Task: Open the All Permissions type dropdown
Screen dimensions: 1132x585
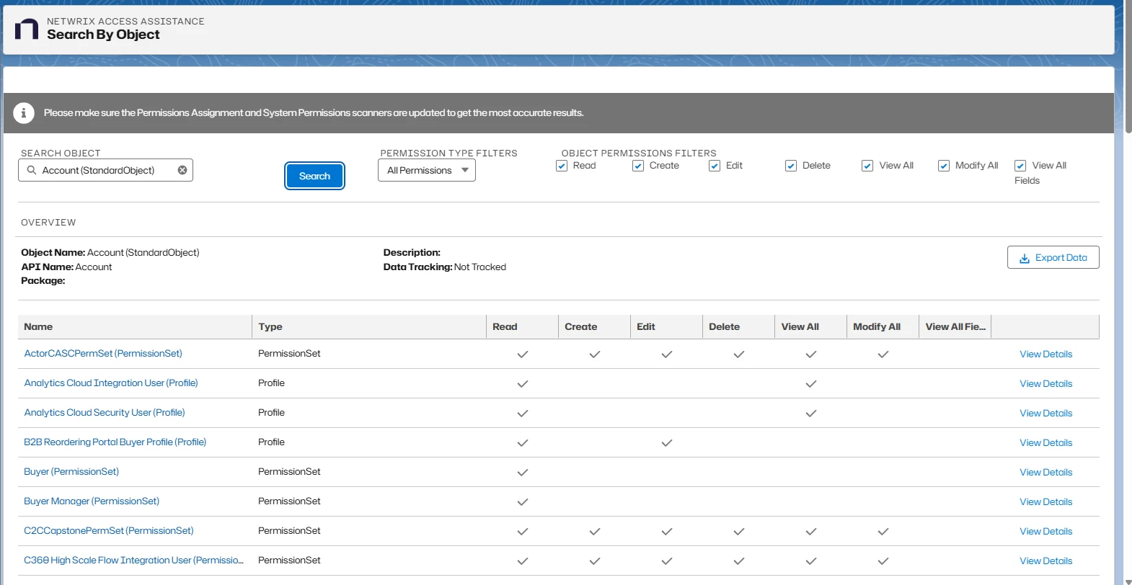Action: 427,171
